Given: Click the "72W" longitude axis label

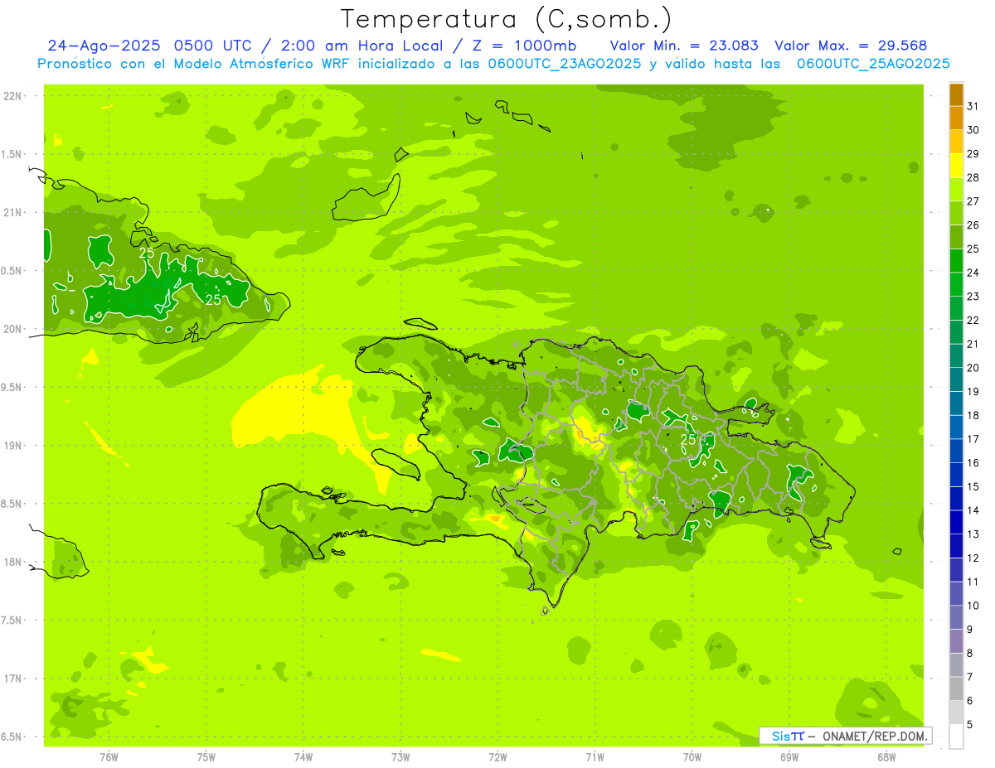Looking at the screenshot, I should click(498, 757).
